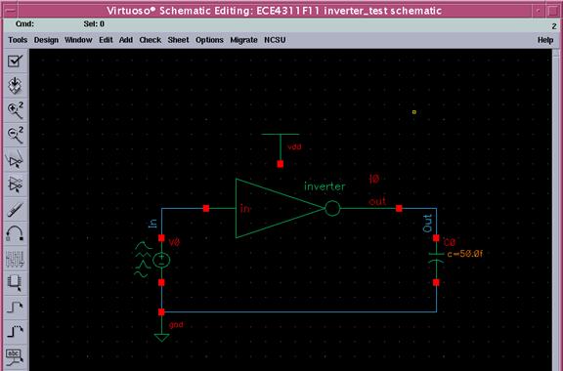Select the wide Wire tool icon
The height and width of the screenshot is (371, 563).
coord(15,332)
